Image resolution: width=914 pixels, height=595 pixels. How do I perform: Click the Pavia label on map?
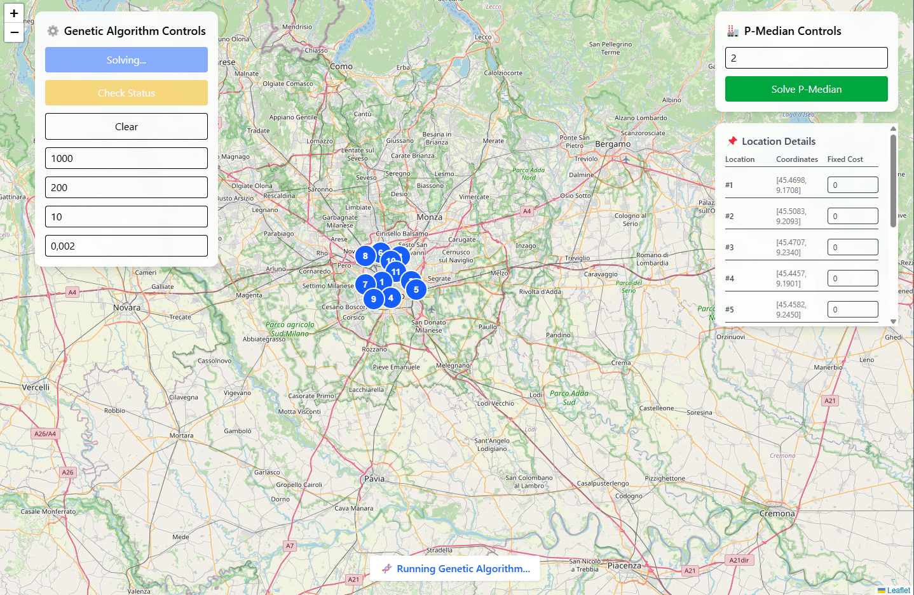(374, 479)
